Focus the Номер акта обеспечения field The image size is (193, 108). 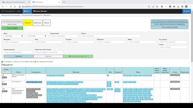49,52
